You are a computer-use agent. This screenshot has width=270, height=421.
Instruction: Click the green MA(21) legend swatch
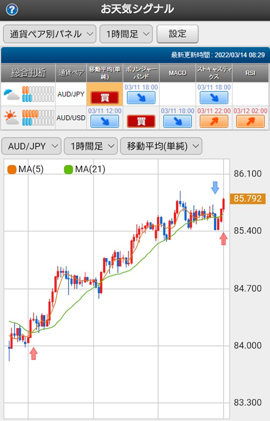68,170
